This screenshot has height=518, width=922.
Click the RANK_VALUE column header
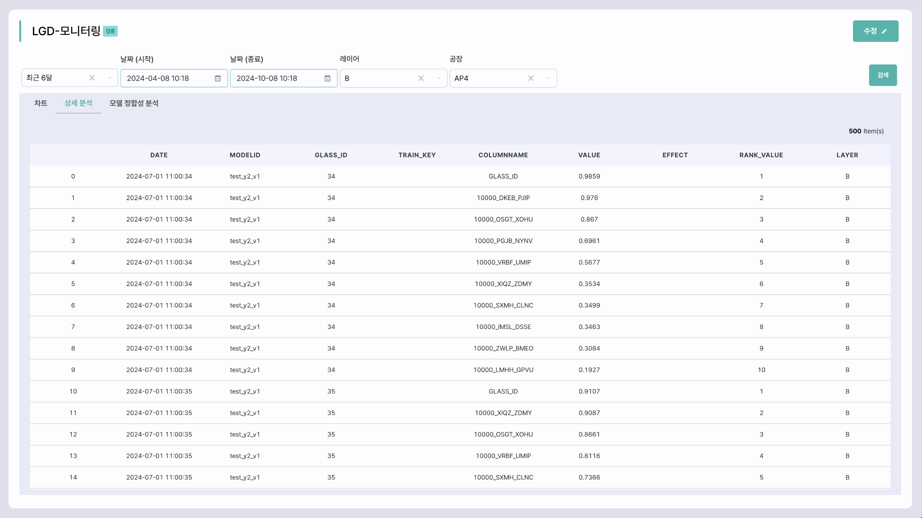pos(761,155)
